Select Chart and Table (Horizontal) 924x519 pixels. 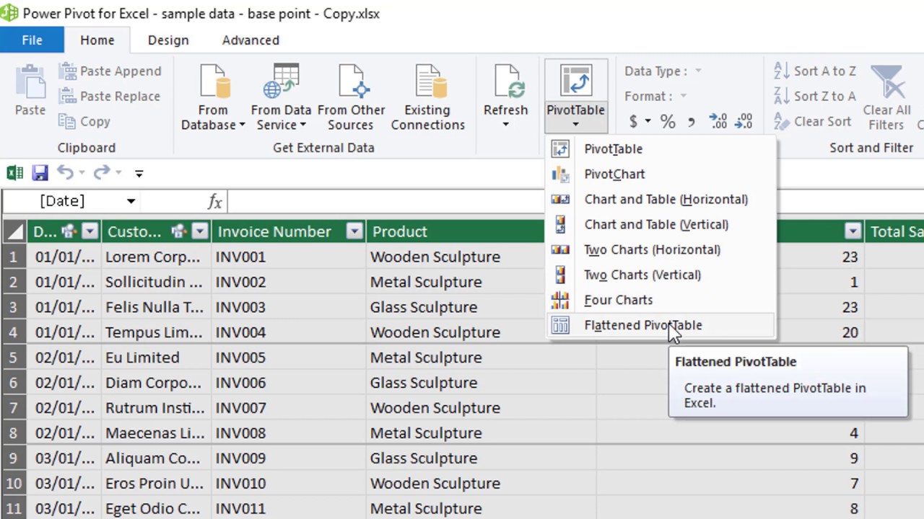click(x=661, y=199)
